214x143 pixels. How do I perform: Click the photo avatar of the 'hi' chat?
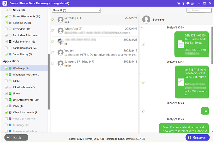click(61, 41)
